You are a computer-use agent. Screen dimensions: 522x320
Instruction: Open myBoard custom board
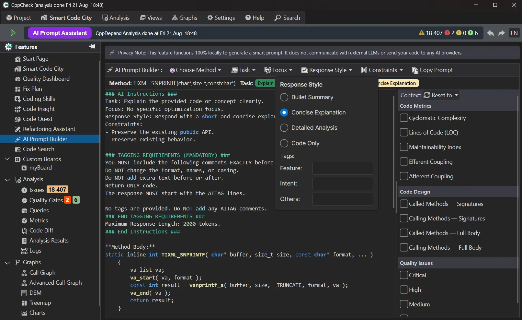[x=37, y=168]
